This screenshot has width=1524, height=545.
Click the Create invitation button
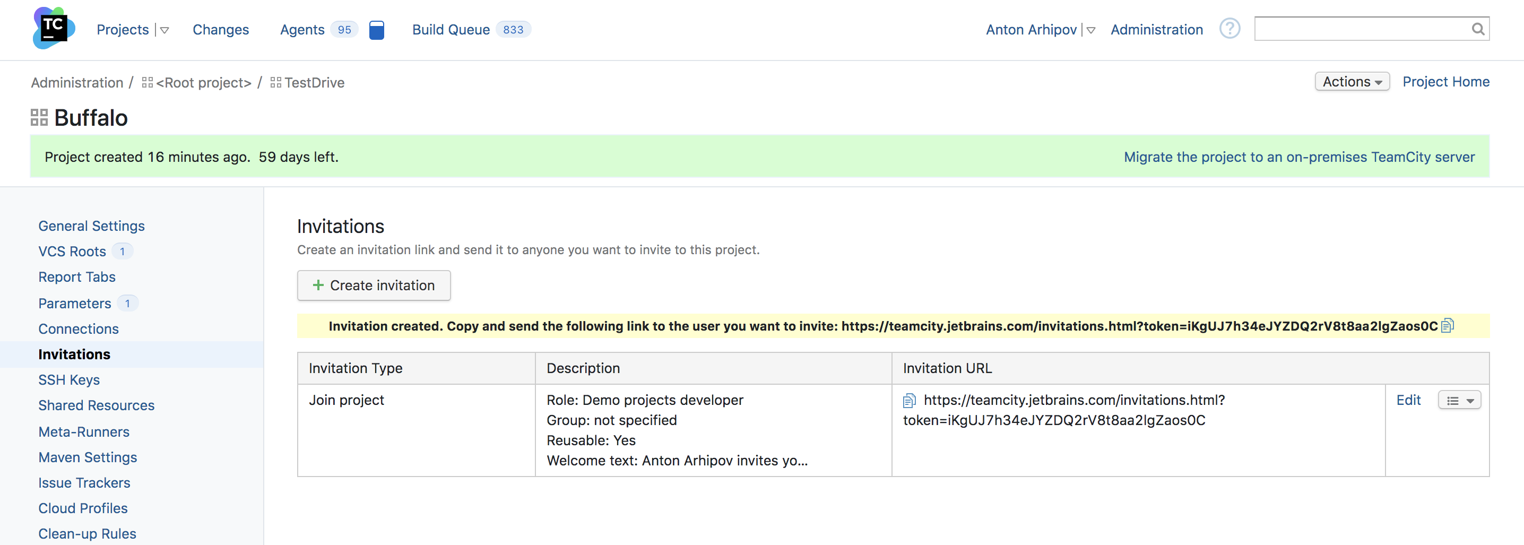point(374,285)
